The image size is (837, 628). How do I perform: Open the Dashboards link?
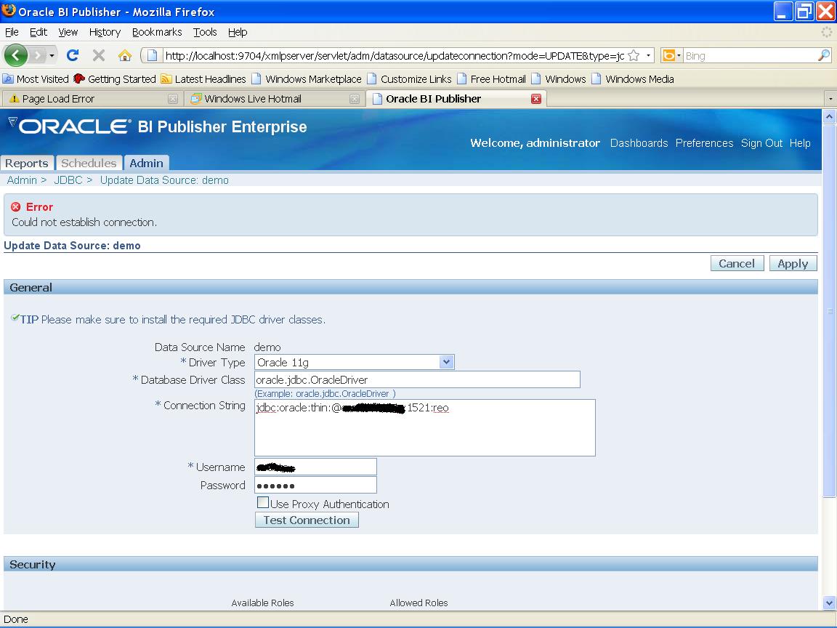(639, 143)
